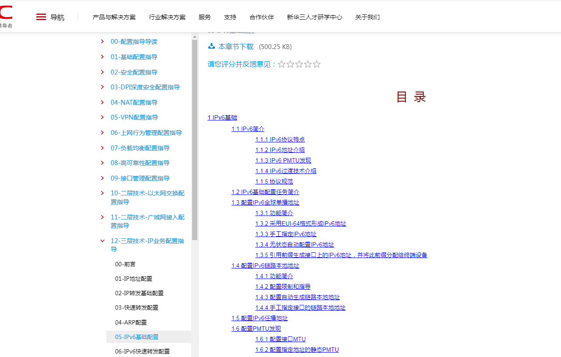Go to 1.4 配置IPv6链路本地地址

click(266, 266)
